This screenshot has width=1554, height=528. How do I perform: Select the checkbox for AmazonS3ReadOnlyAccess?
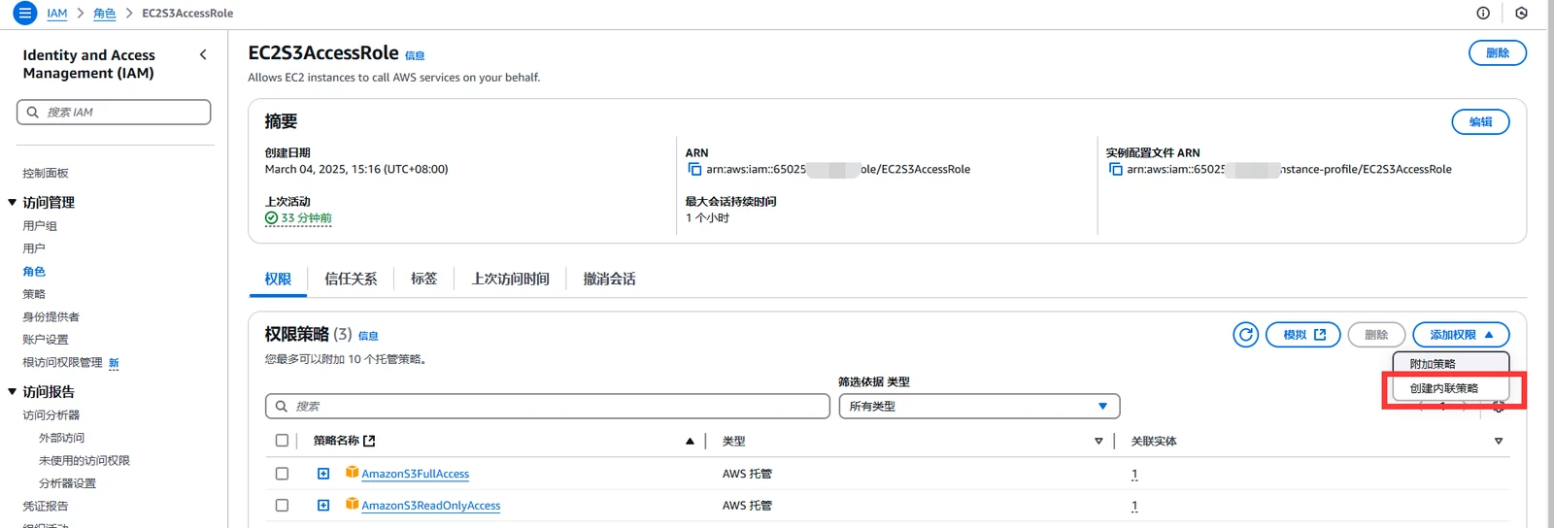tap(282, 506)
